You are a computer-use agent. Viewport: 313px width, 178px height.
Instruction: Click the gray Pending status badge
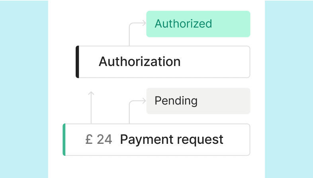(x=198, y=101)
